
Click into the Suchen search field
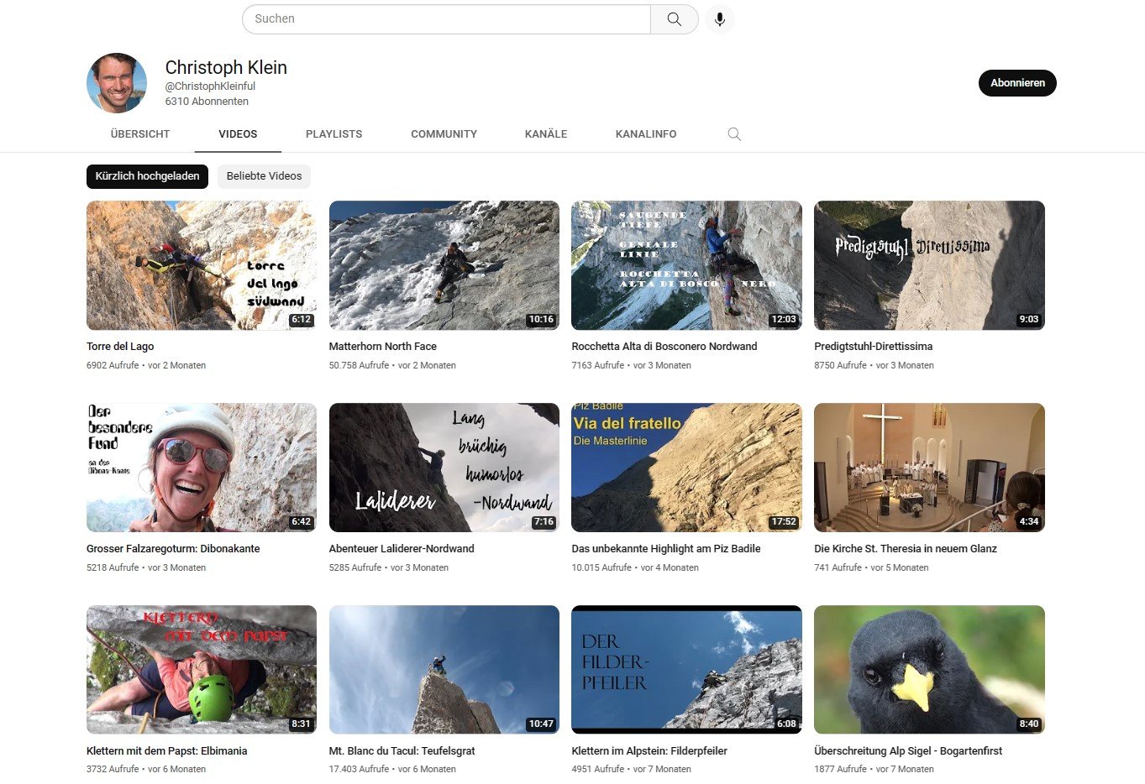tap(445, 19)
